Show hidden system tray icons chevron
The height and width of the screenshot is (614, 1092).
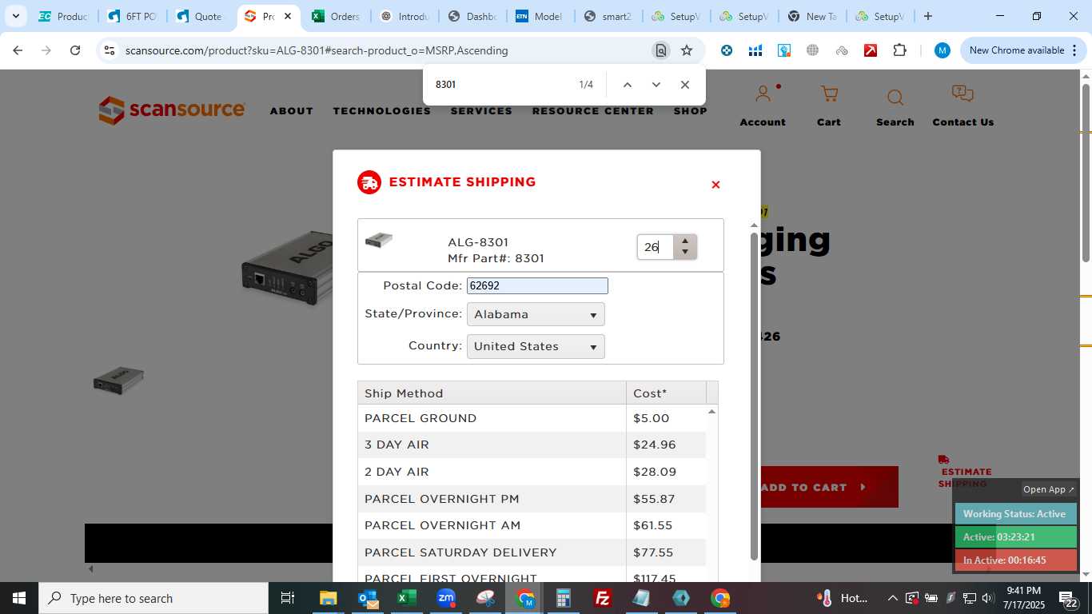point(893,598)
